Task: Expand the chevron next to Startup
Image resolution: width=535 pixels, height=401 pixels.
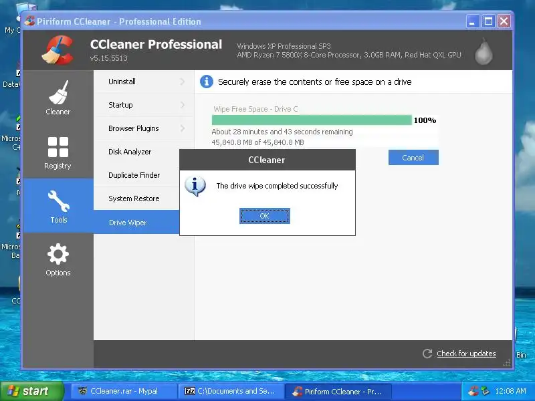Action: pos(183,105)
